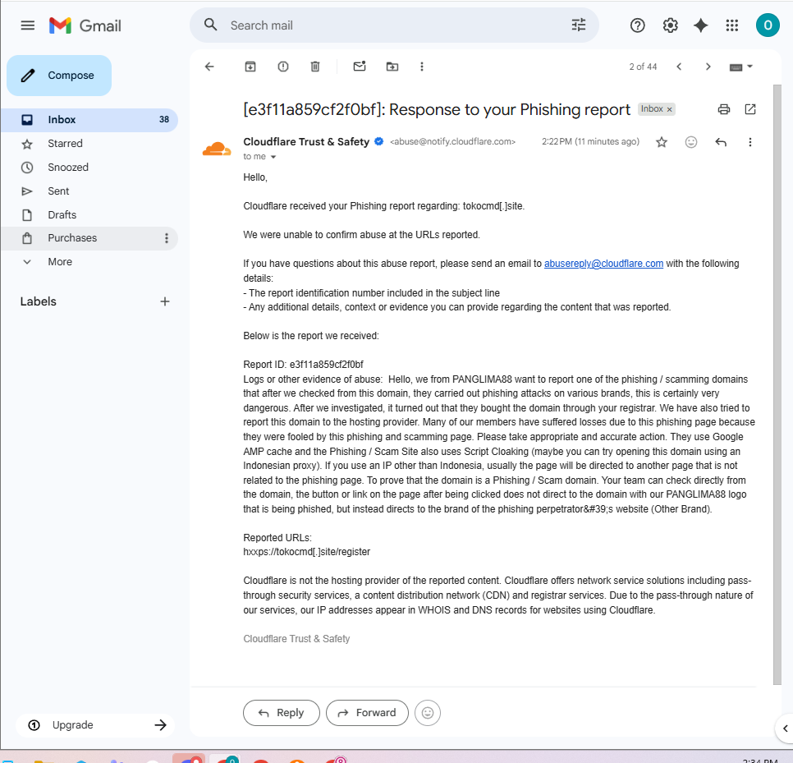Viewport: 793px width, 763px height.
Task: Archive this email
Action: point(250,67)
